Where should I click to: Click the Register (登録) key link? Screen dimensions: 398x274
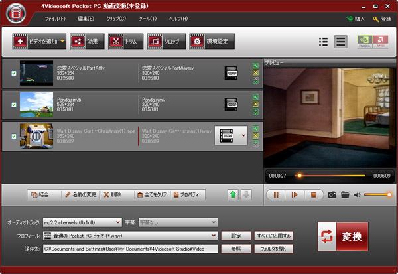click(x=382, y=19)
